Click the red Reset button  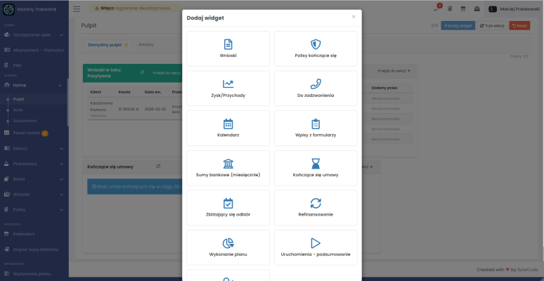pos(519,26)
